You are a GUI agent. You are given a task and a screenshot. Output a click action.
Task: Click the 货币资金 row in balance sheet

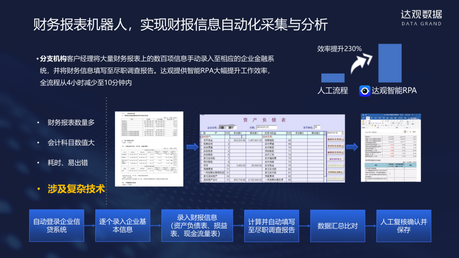click(x=262, y=140)
